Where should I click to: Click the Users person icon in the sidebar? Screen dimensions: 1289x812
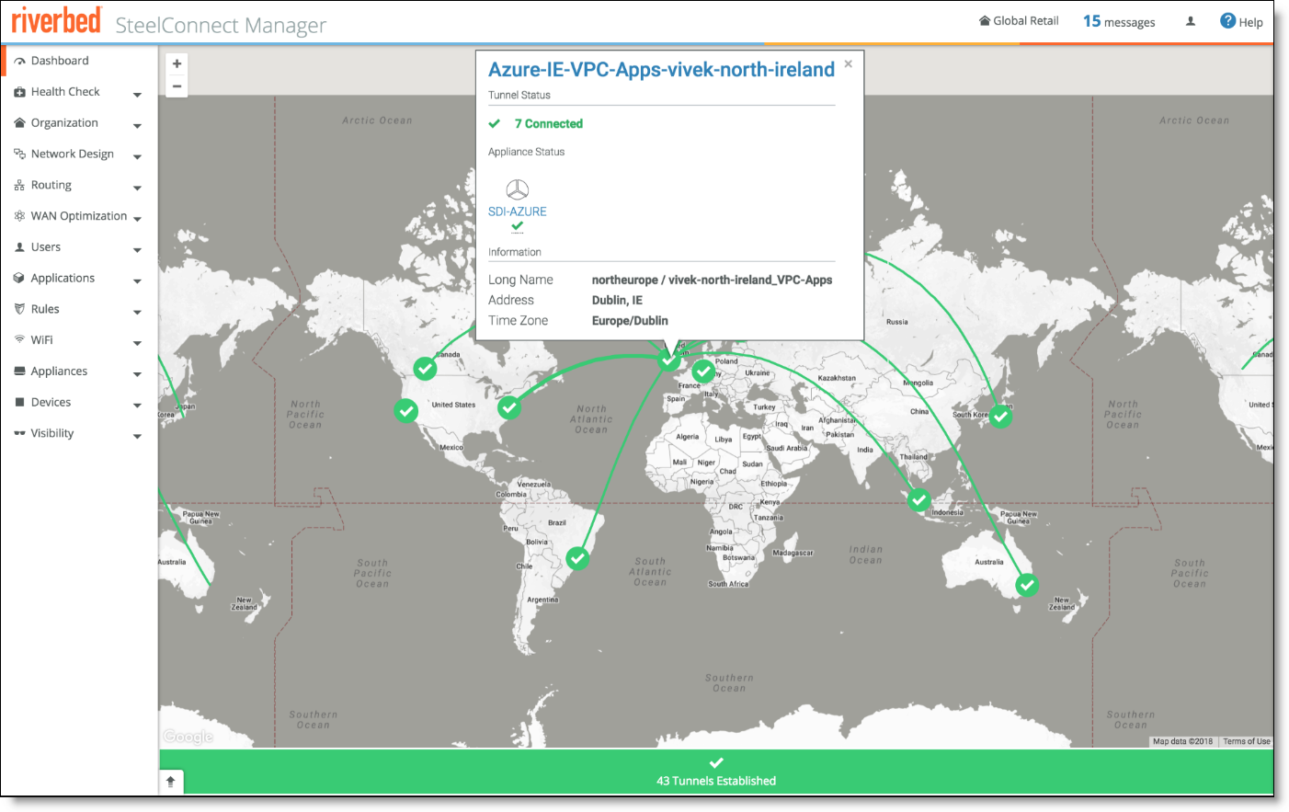pos(19,247)
